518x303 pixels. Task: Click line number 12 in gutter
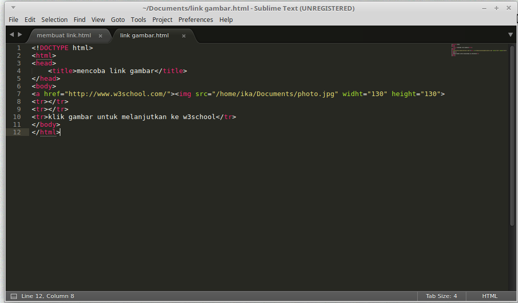point(17,132)
